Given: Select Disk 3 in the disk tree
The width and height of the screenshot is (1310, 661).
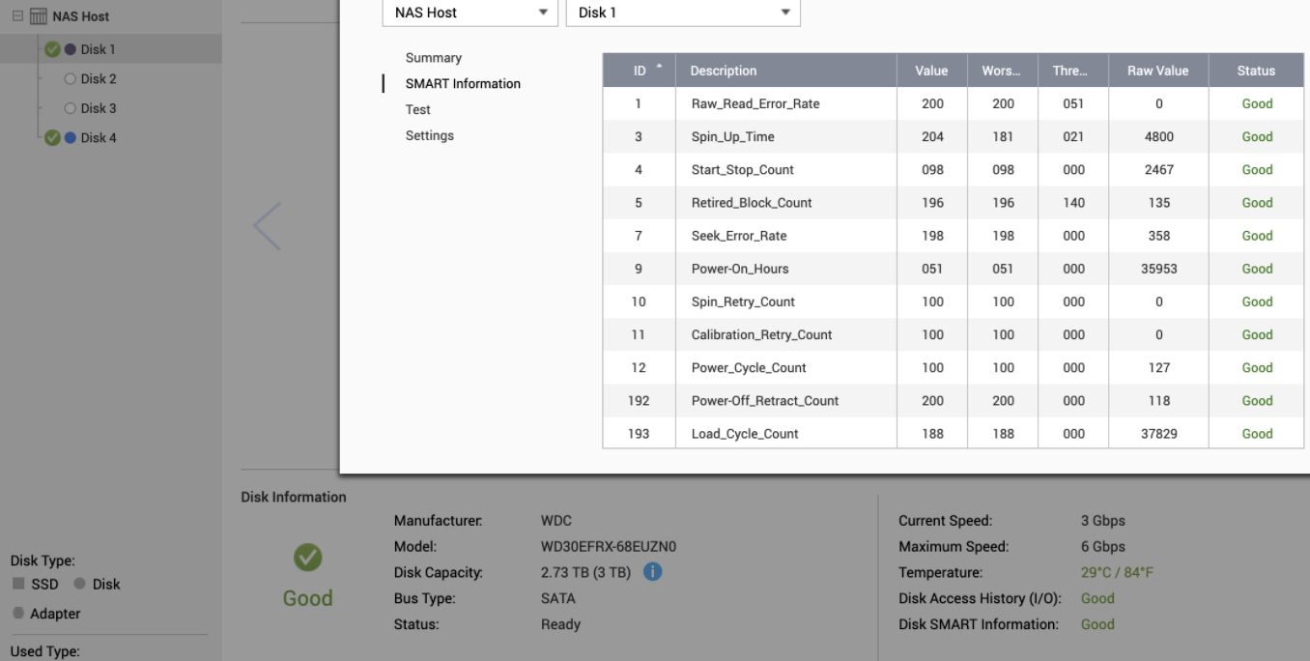Looking at the screenshot, I should (x=98, y=108).
